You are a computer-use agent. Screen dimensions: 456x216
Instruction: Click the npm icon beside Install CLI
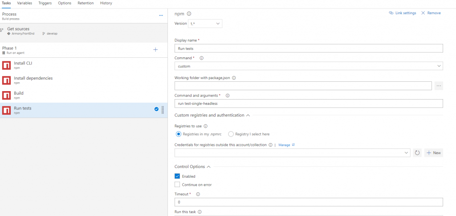click(6, 65)
